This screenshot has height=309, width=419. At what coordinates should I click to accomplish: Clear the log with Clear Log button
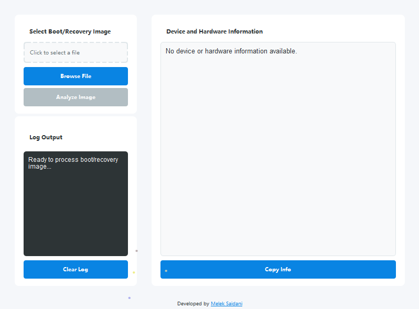click(x=76, y=269)
